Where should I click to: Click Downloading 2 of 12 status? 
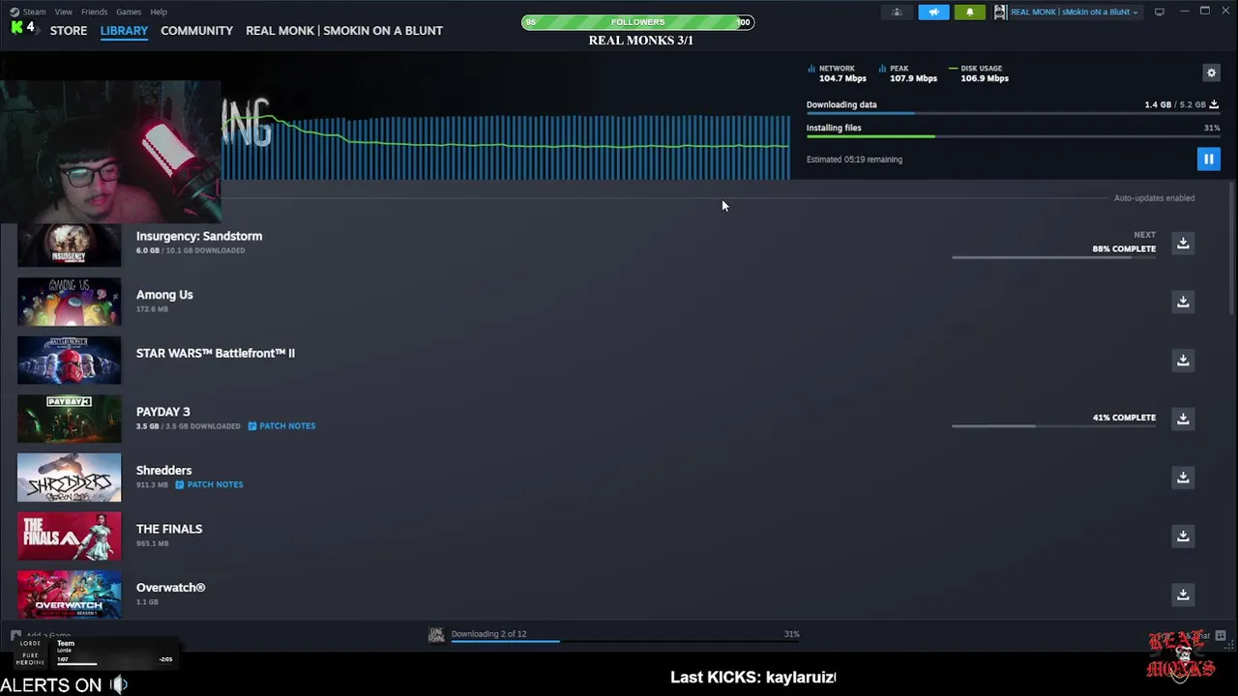(x=488, y=634)
